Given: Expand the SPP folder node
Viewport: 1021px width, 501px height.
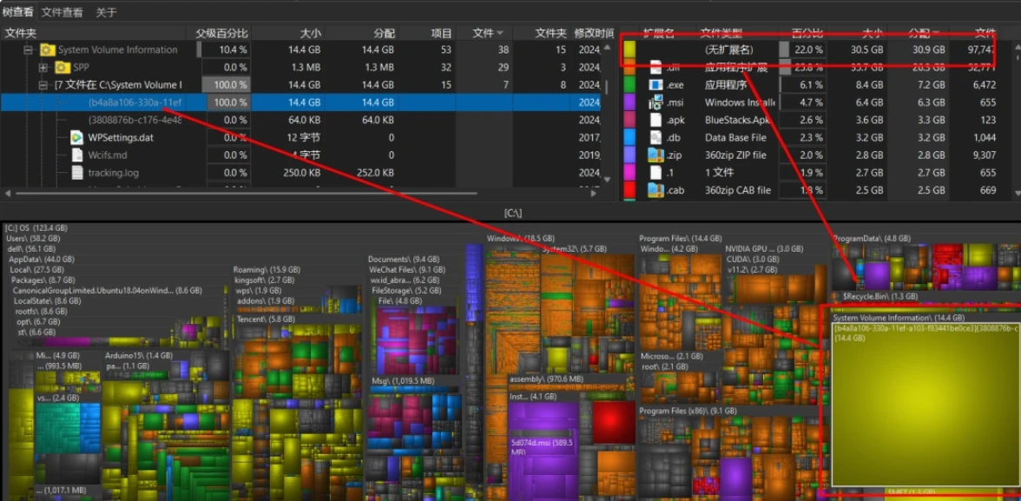Looking at the screenshot, I should click(x=43, y=68).
